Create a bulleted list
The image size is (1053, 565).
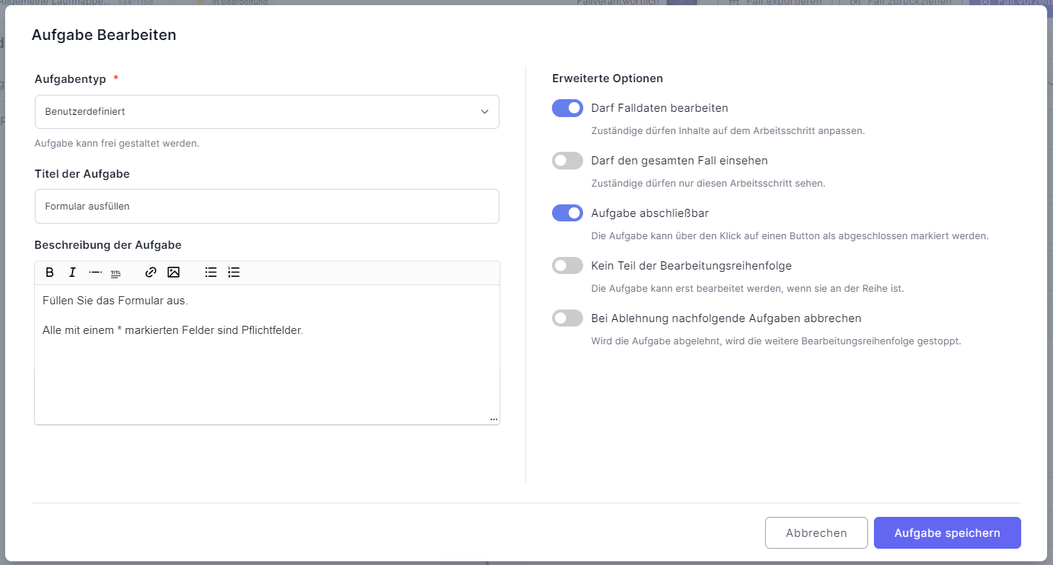click(211, 273)
